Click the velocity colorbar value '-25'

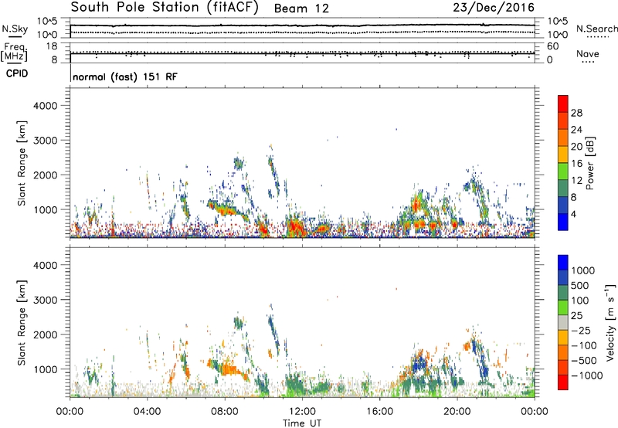coord(582,331)
